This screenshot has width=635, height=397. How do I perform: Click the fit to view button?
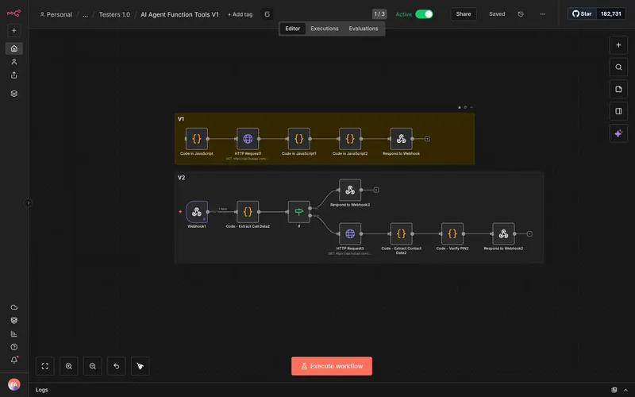(x=45, y=366)
